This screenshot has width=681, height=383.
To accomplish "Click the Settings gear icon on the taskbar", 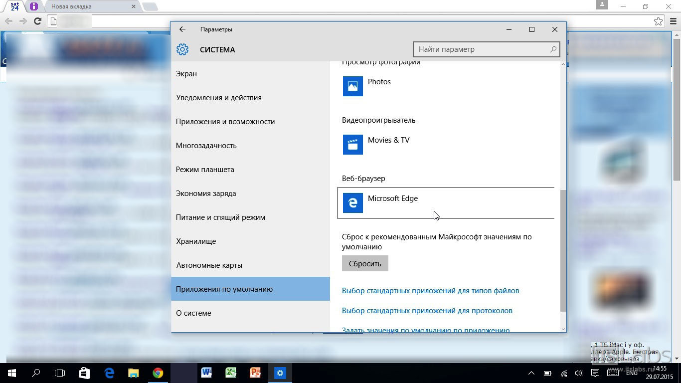I will point(280,373).
